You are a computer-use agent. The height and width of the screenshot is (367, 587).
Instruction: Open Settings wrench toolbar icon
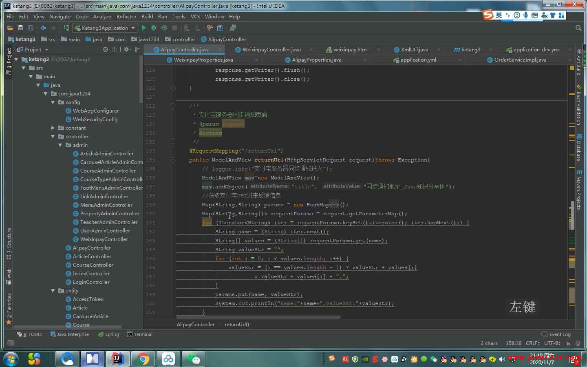tap(210, 28)
